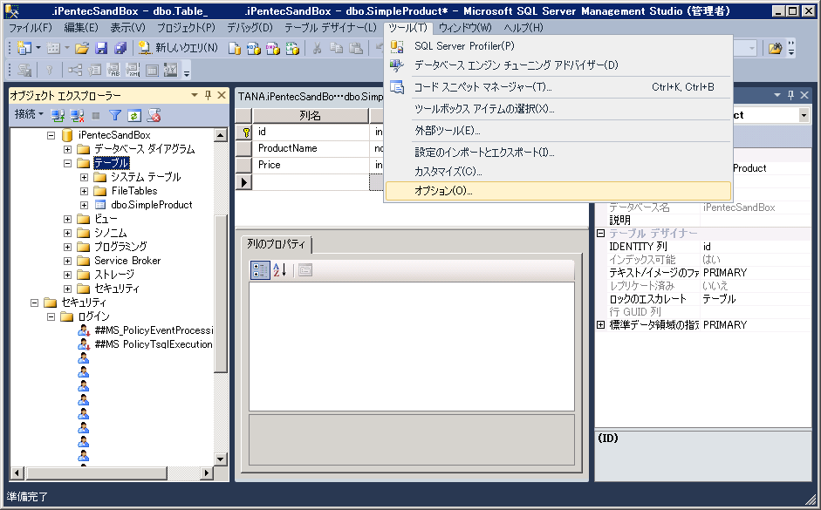Open the 編集(E) menu
The image size is (821, 510).
[80, 27]
